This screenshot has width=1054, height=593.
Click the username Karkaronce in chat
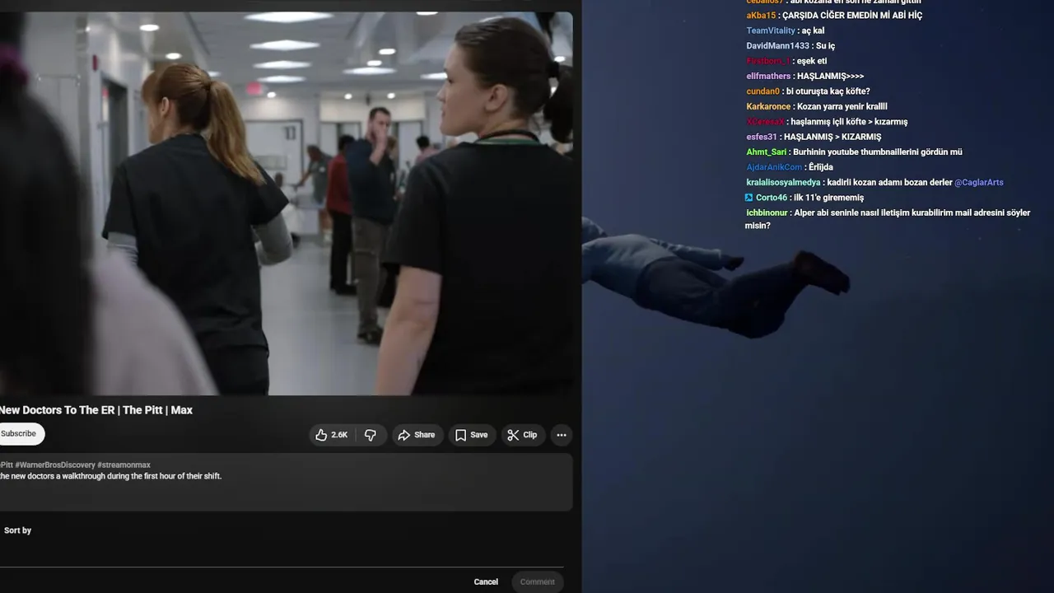coord(769,107)
